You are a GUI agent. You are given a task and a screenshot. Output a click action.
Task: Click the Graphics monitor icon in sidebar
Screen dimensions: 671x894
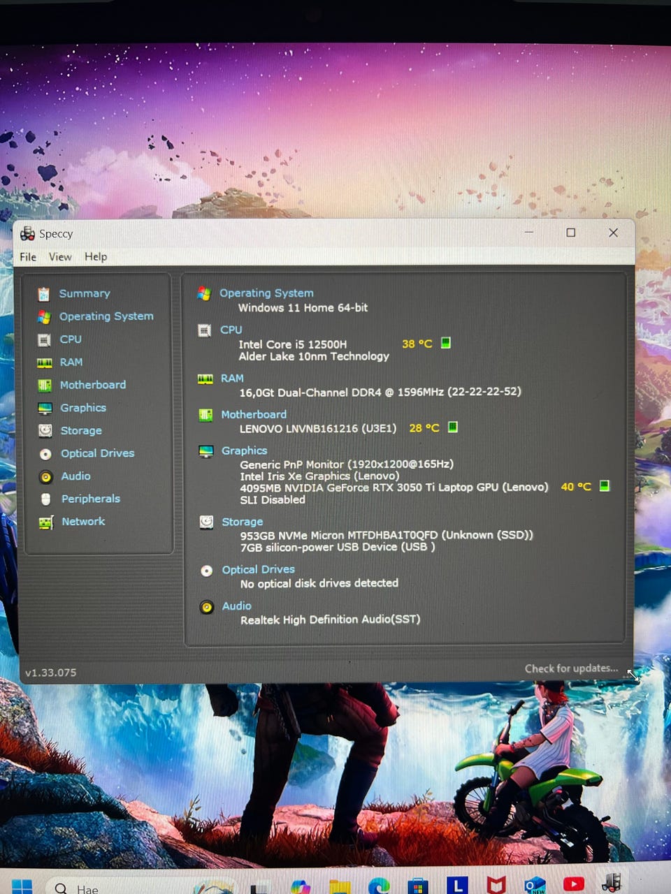[45, 409]
